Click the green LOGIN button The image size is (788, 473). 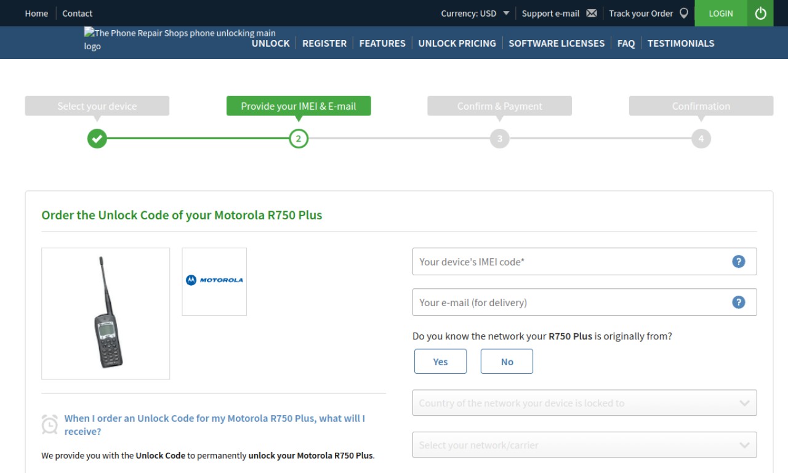coord(721,13)
